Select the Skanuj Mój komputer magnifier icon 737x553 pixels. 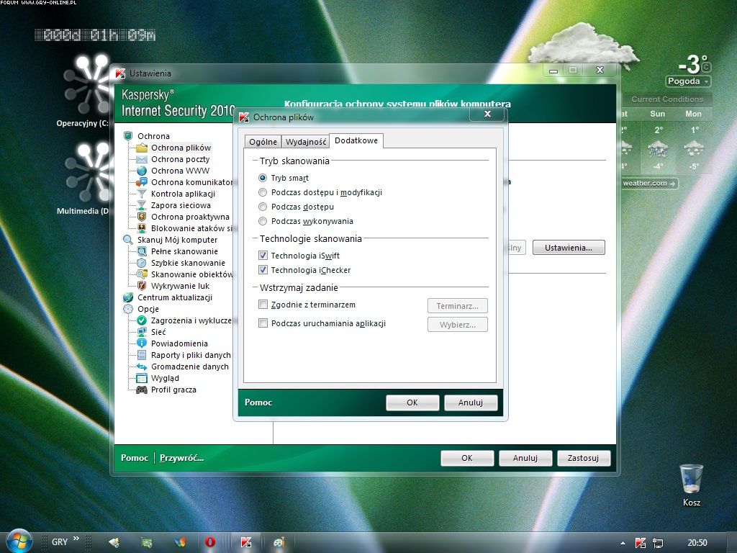[128, 240]
